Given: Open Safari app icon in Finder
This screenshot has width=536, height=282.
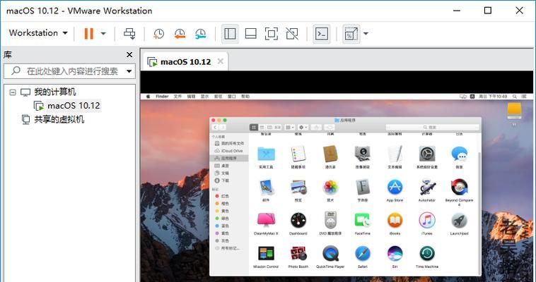Looking at the screenshot, I should pyautogui.click(x=362, y=254).
